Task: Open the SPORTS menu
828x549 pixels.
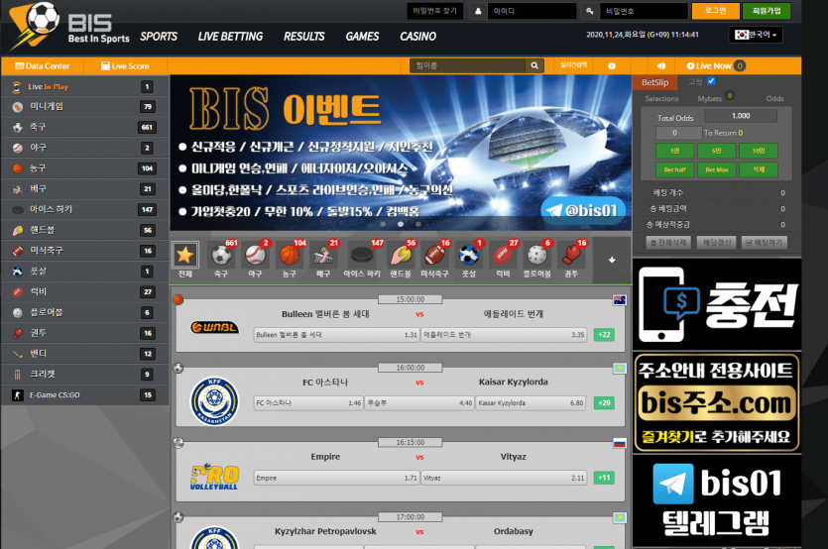Action: tap(159, 37)
